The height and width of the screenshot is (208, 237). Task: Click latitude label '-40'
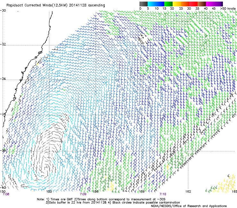click(x=3, y=188)
